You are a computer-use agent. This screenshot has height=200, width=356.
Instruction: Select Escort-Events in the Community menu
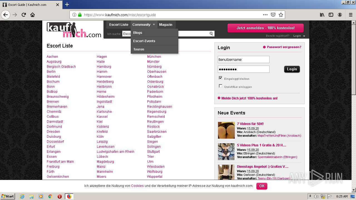[154, 41]
